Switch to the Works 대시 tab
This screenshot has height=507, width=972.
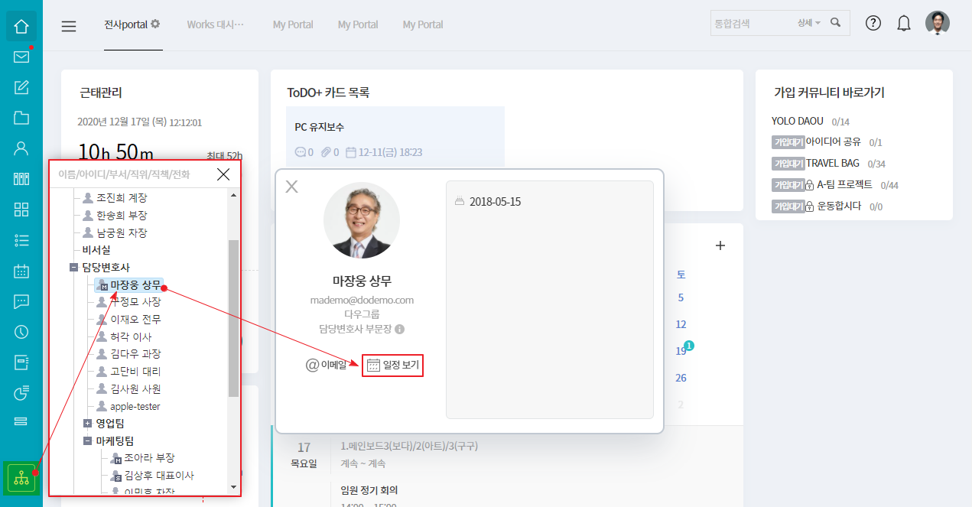pos(216,24)
